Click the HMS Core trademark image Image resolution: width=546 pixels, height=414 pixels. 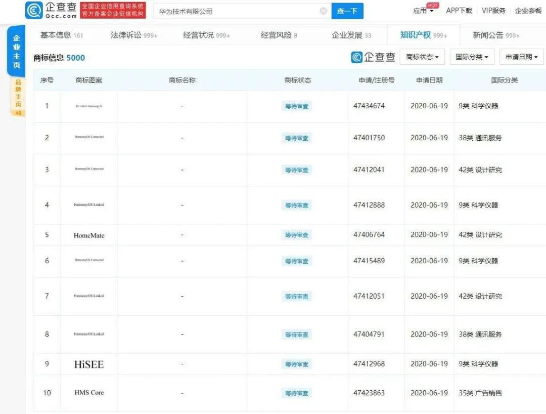89,393
